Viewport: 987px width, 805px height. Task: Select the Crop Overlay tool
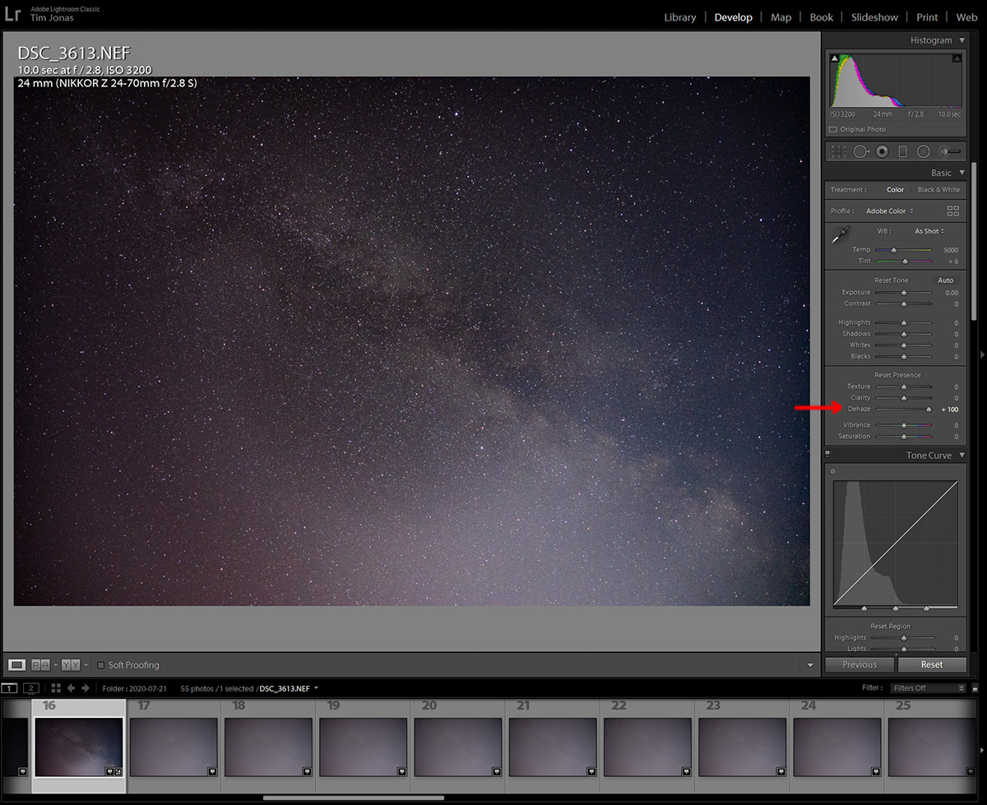[838, 151]
